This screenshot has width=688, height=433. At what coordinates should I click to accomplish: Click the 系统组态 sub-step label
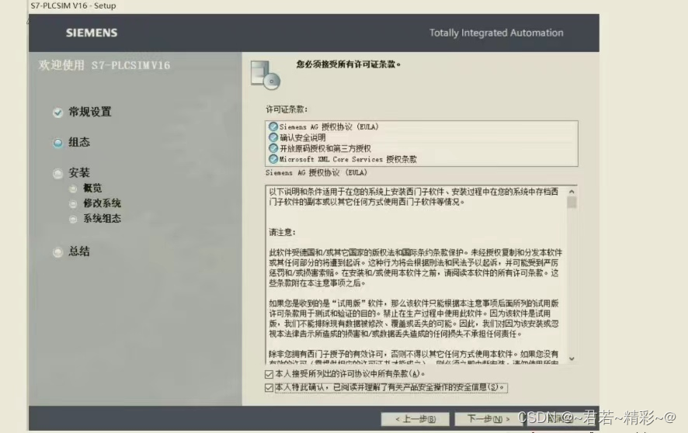(102, 219)
